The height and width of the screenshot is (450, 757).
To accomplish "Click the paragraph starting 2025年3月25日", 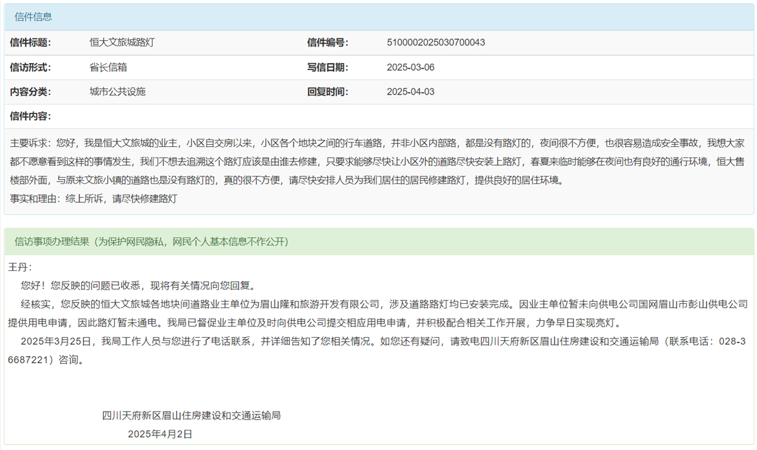I will [x=377, y=352].
